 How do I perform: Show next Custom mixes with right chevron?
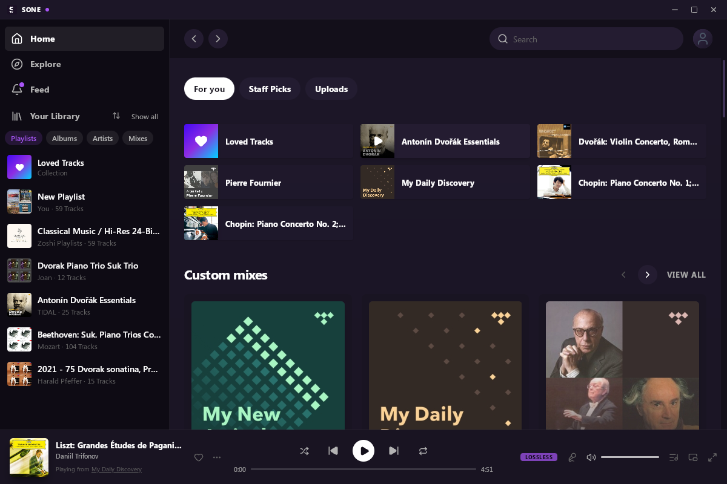pyautogui.click(x=647, y=275)
